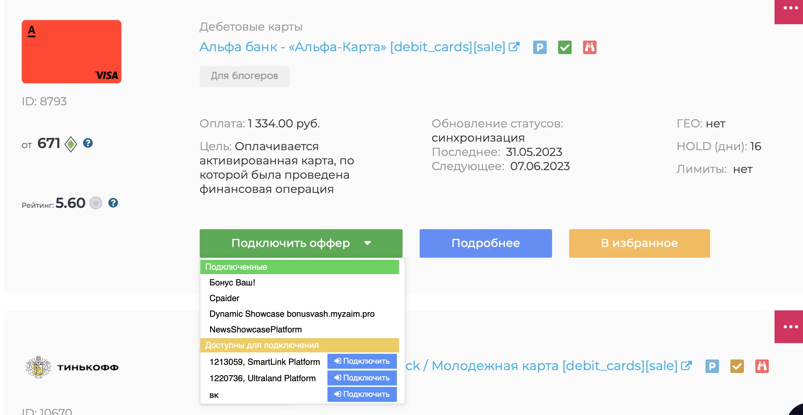The height and width of the screenshot is (415, 803).
Task: Click green diamond icon next to 671
Action: coord(71,144)
